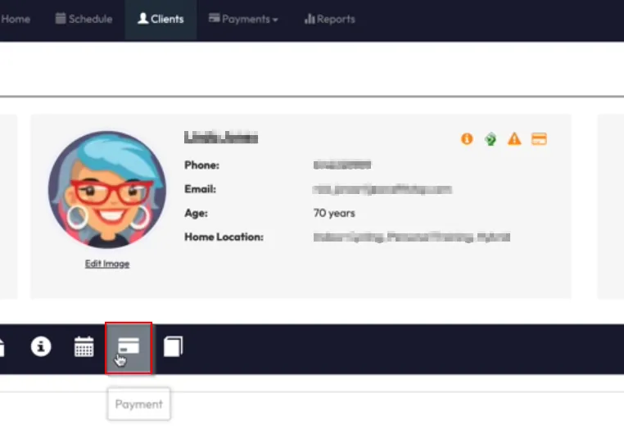The image size is (624, 447).
Task: Expand the Payments dropdown menu
Action: (243, 19)
